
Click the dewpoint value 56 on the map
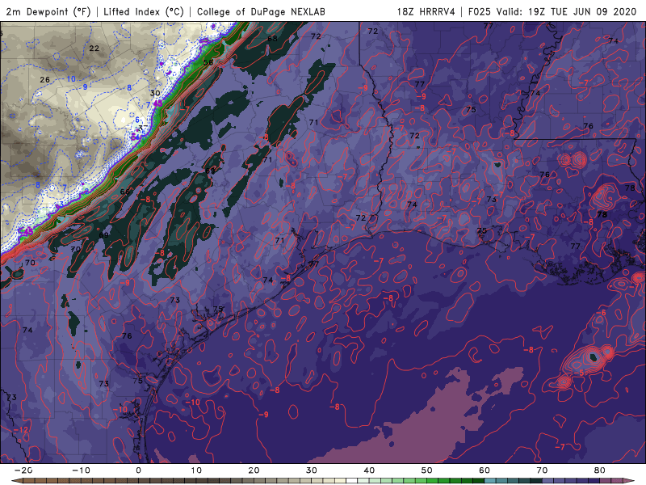[x=208, y=62]
